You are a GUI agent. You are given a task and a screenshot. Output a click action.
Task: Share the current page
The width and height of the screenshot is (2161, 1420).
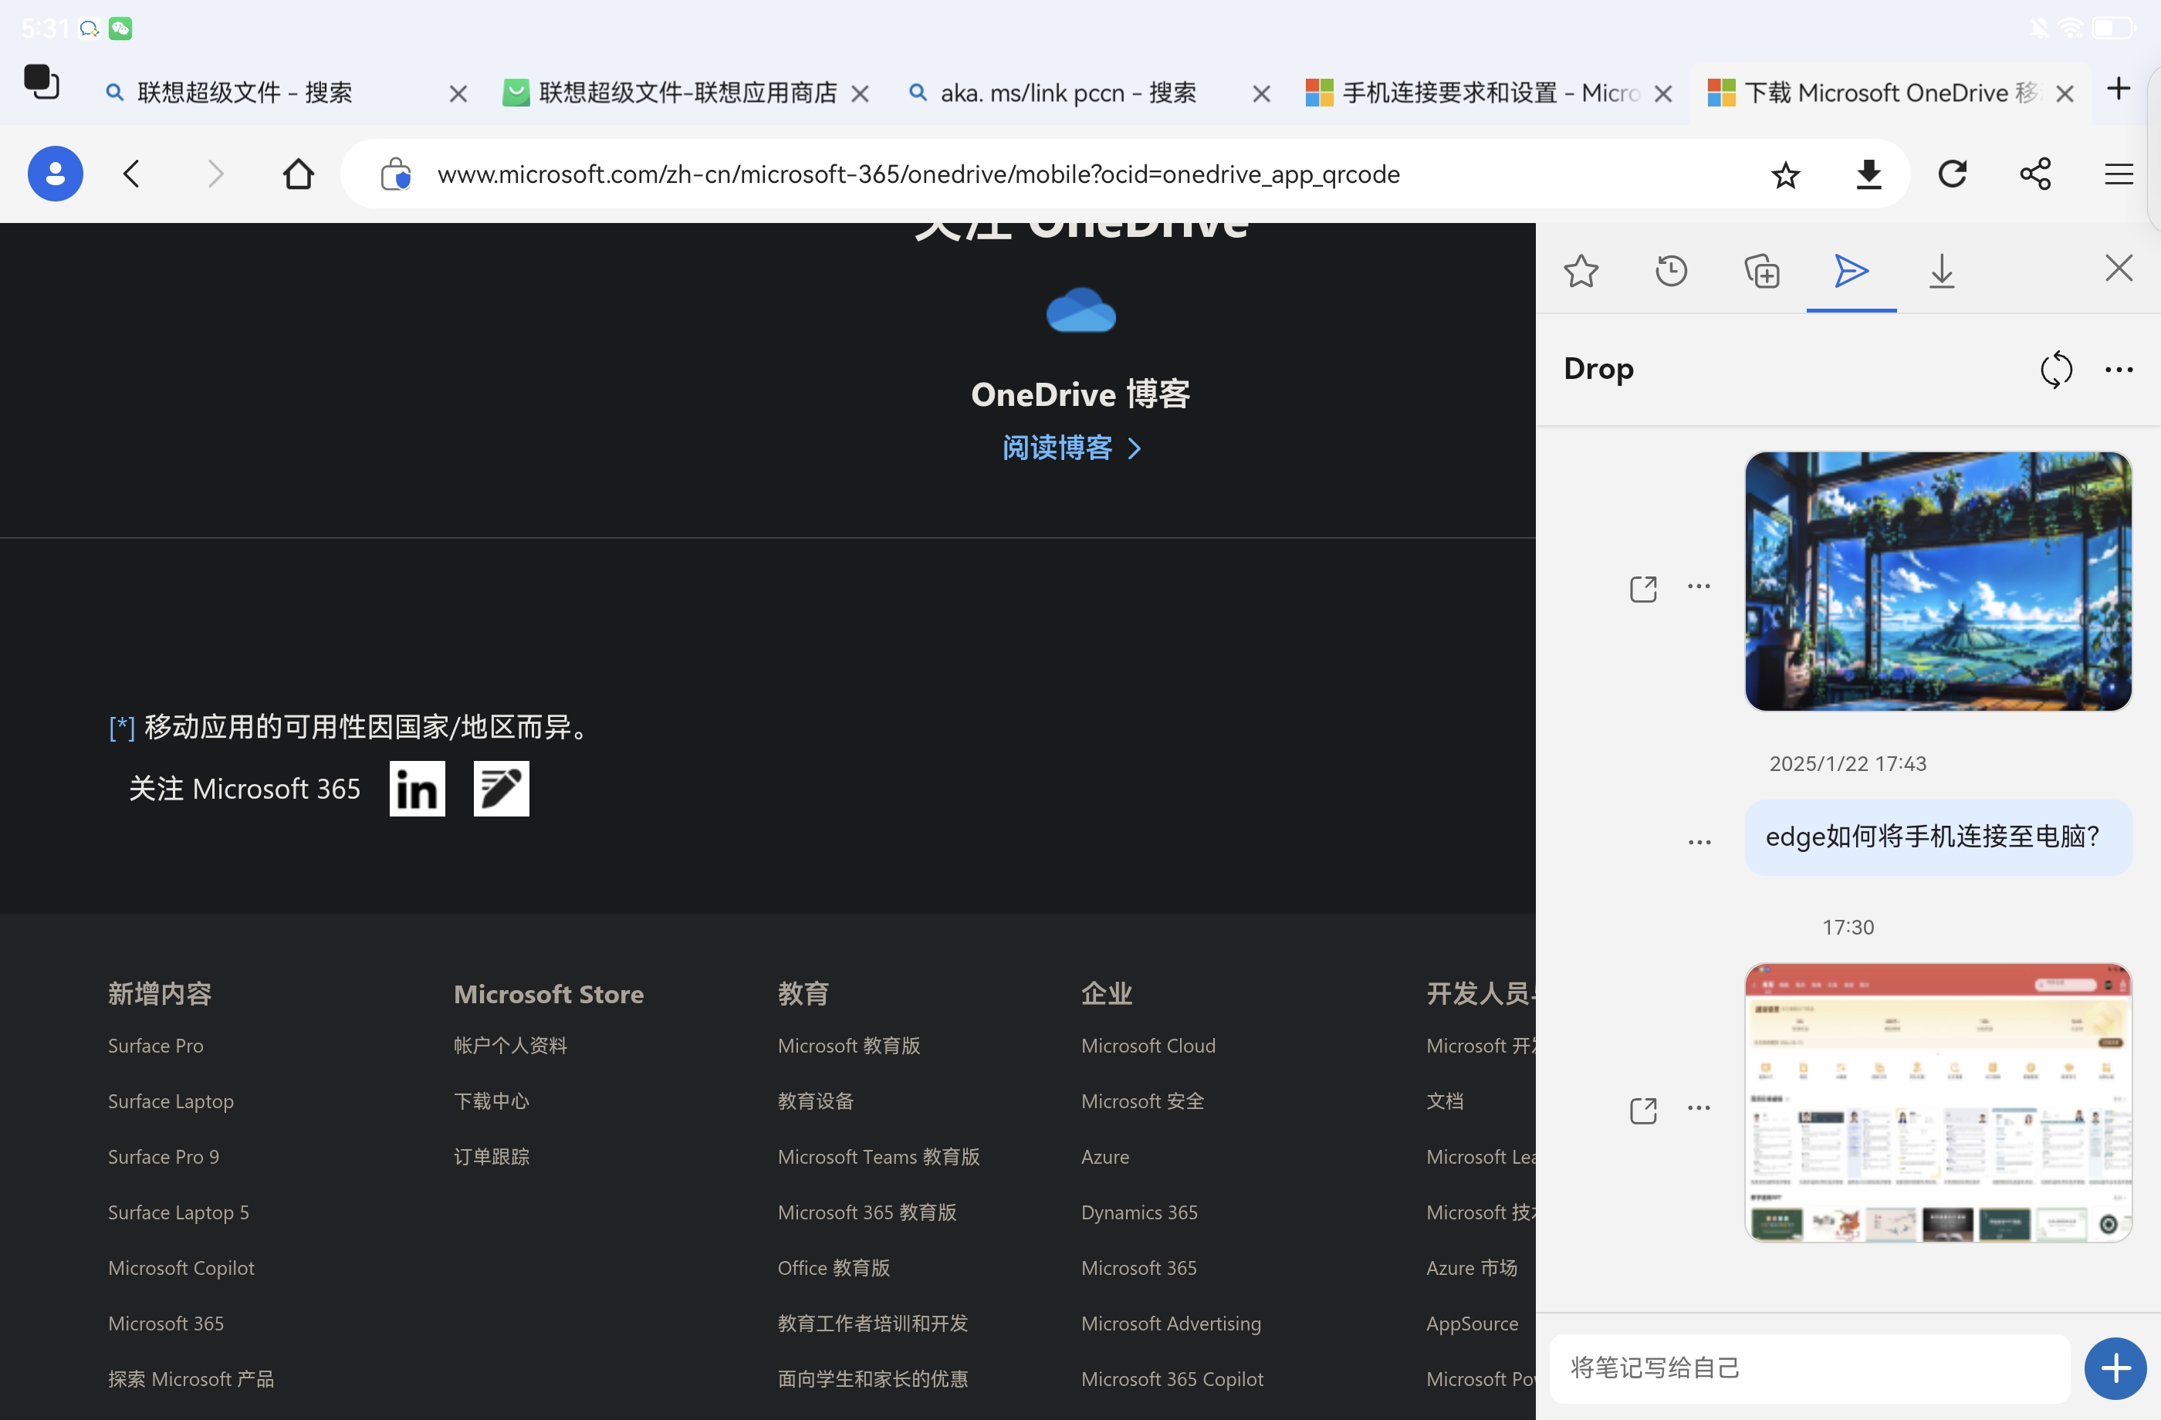[x=2036, y=174]
